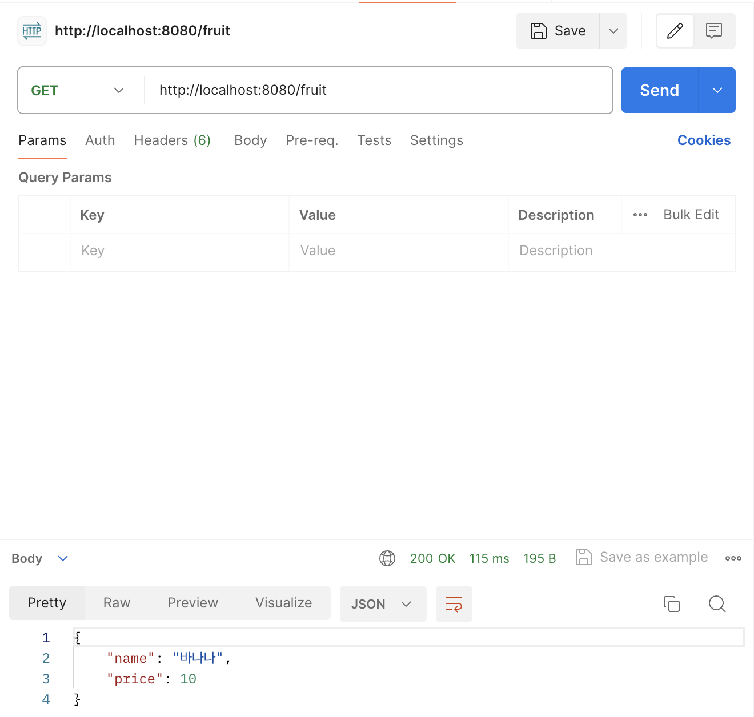Click the Bulk Edit link
The image size is (754, 717).
[x=691, y=215]
